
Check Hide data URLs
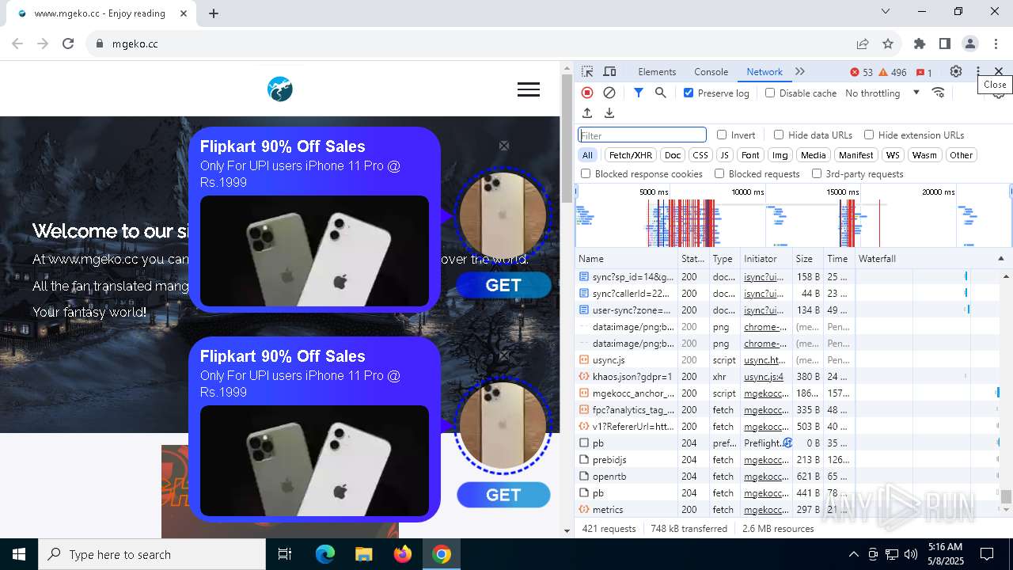coord(779,135)
